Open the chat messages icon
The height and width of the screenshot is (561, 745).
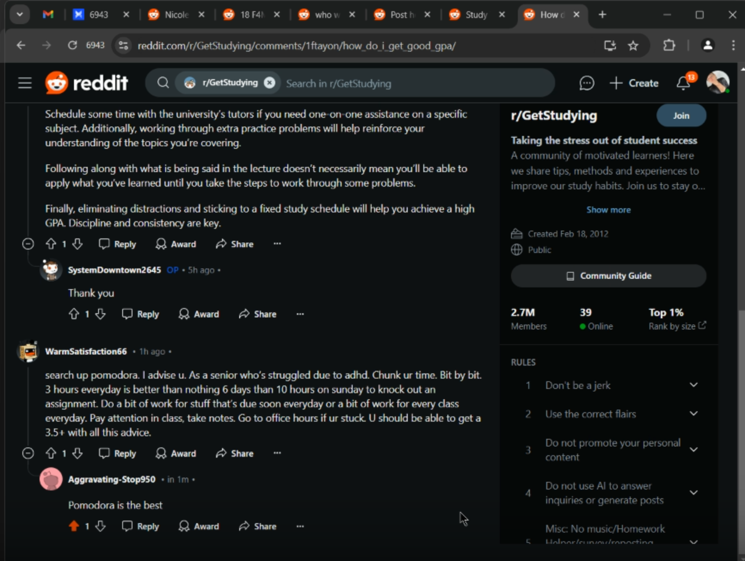586,83
